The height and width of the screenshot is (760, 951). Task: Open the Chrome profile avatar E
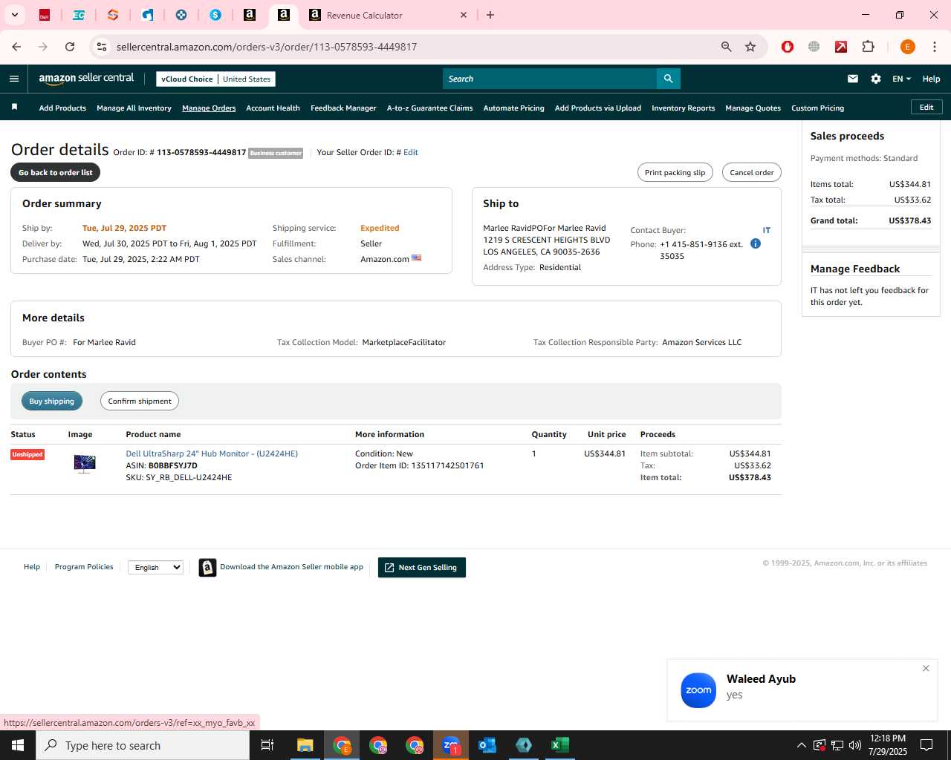[907, 47]
